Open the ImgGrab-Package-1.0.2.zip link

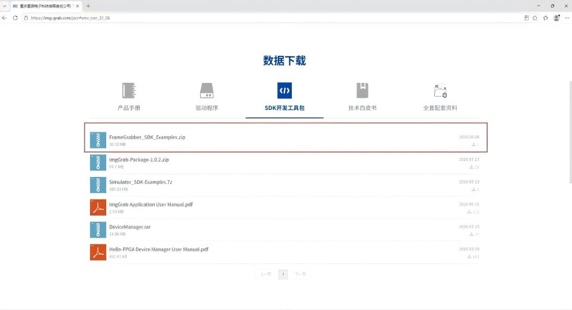[x=139, y=160]
